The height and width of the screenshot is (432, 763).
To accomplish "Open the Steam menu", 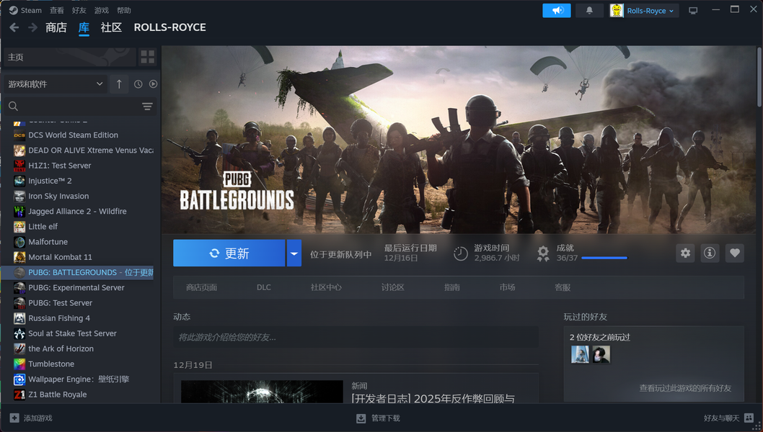I will [31, 10].
